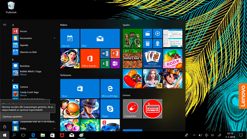The width and height of the screenshot is (247, 139).
Task: Click the Windows Start button
Action: click(5, 135)
